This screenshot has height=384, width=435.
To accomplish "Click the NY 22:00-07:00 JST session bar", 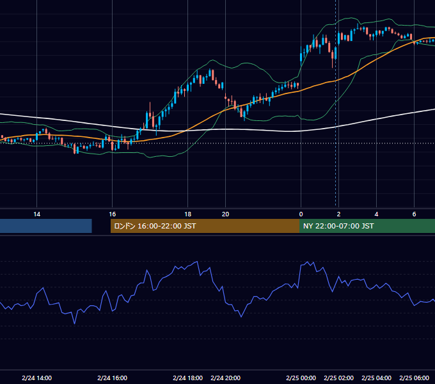I will [x=367, y=226].
